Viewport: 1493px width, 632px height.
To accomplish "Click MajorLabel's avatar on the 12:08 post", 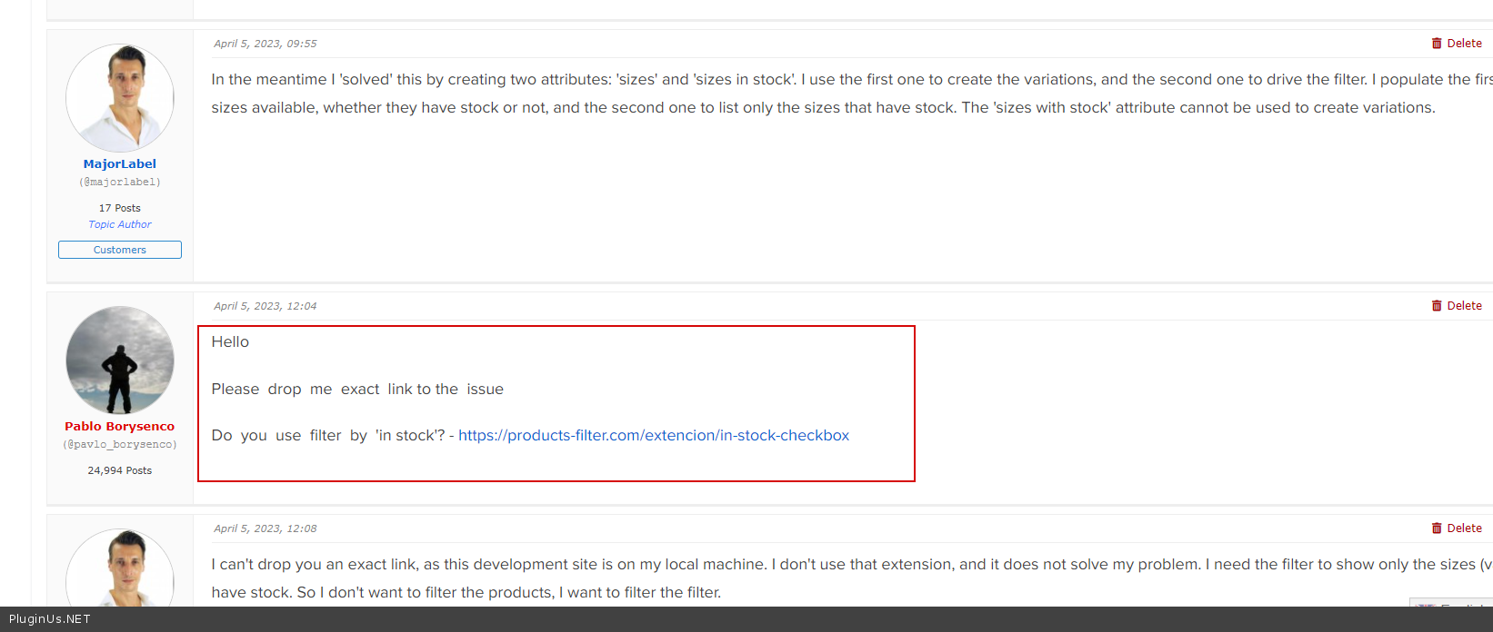I will [x=120, y=568].
